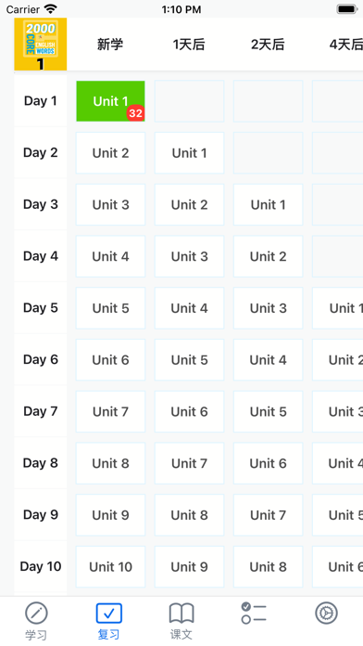
Task: Open the settings gear tab
Action: (326, 613)
